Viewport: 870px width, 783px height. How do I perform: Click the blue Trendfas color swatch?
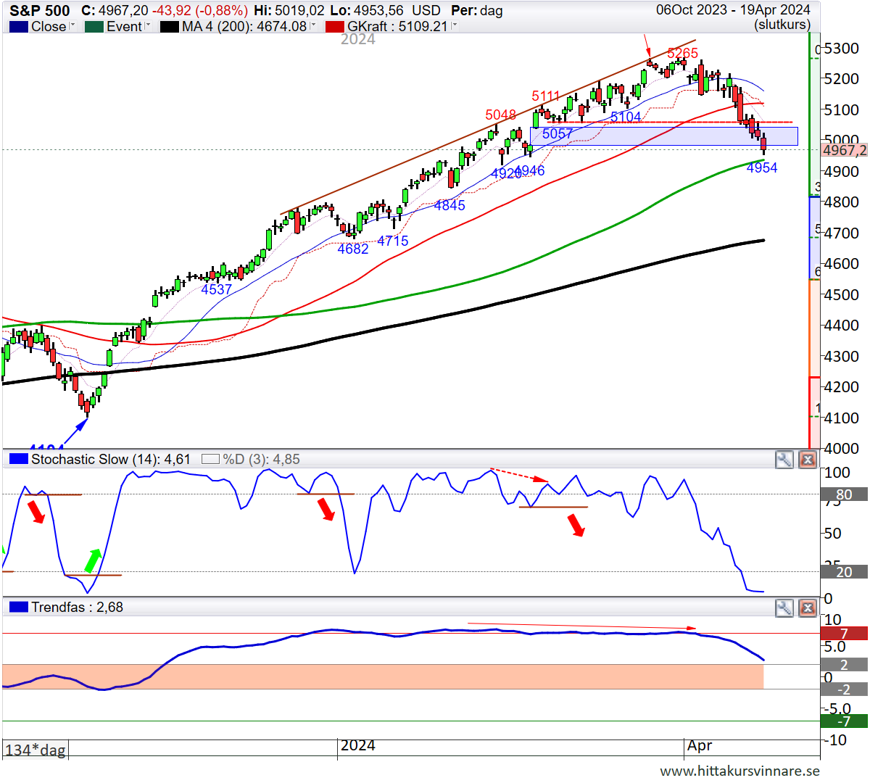(19, 607)
